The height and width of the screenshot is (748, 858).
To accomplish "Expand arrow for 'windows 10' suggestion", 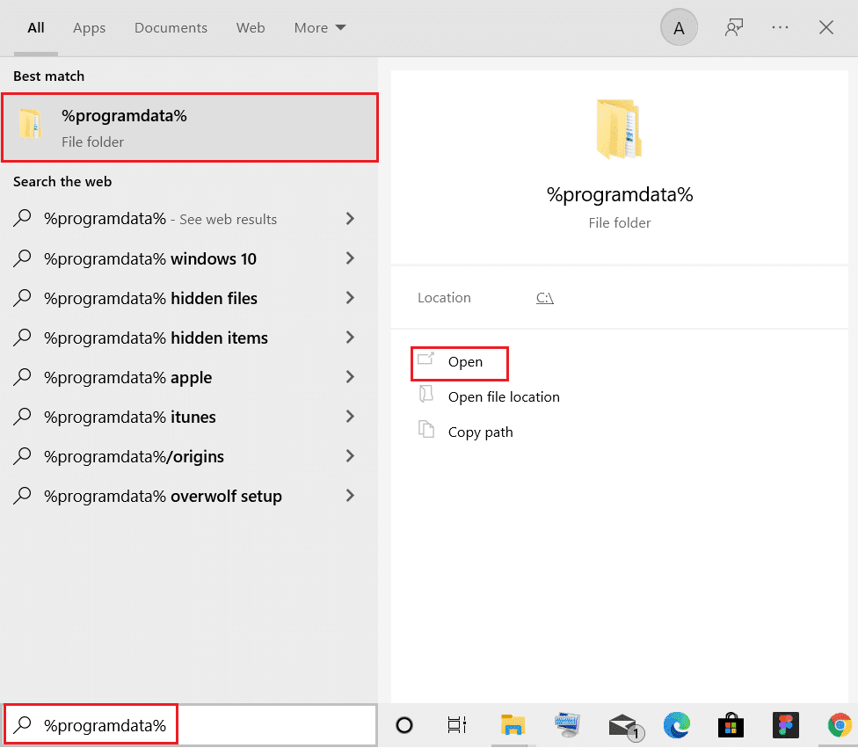I will tap(350, 258).
